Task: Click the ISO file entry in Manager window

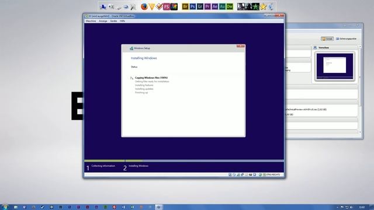Action: pyautogui.click(x=306, y=110)
